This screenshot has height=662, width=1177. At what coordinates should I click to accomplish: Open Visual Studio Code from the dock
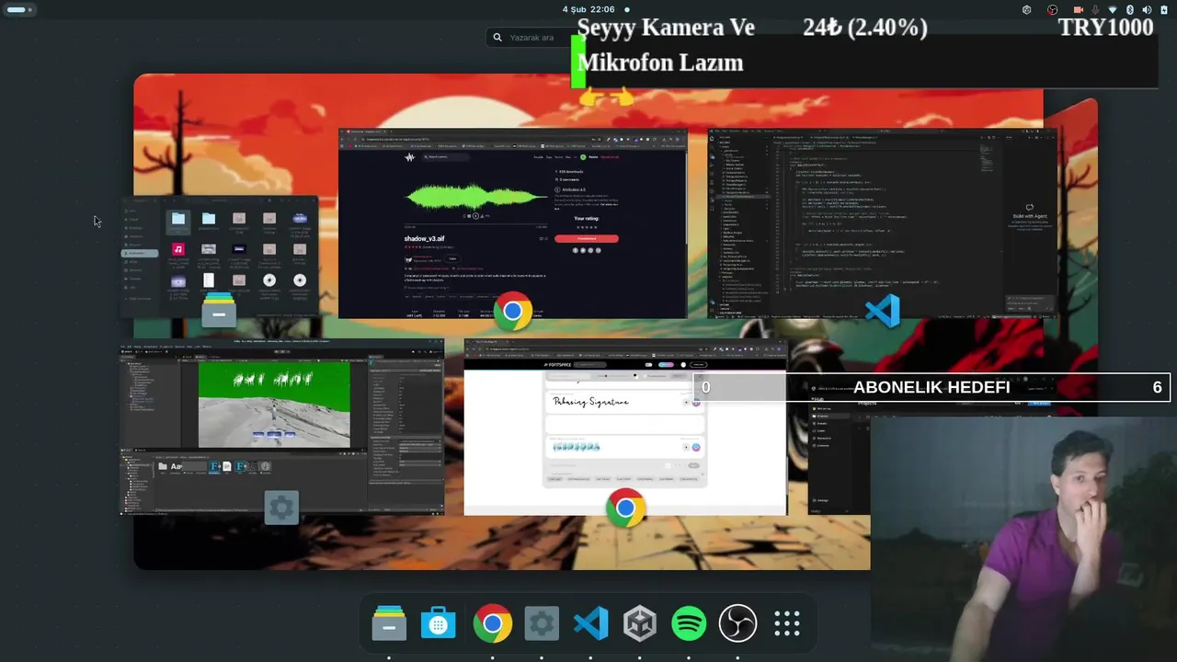591,624
